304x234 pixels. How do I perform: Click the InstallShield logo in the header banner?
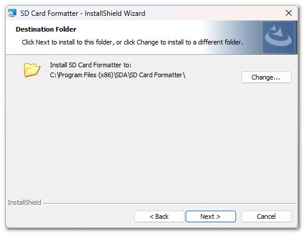point(278,37)
